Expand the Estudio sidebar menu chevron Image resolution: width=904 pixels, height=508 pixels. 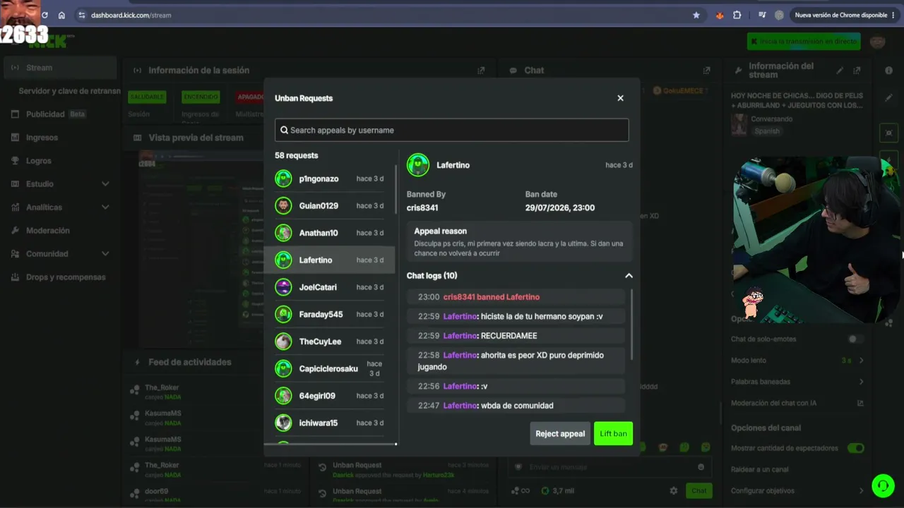pos(105,184)
